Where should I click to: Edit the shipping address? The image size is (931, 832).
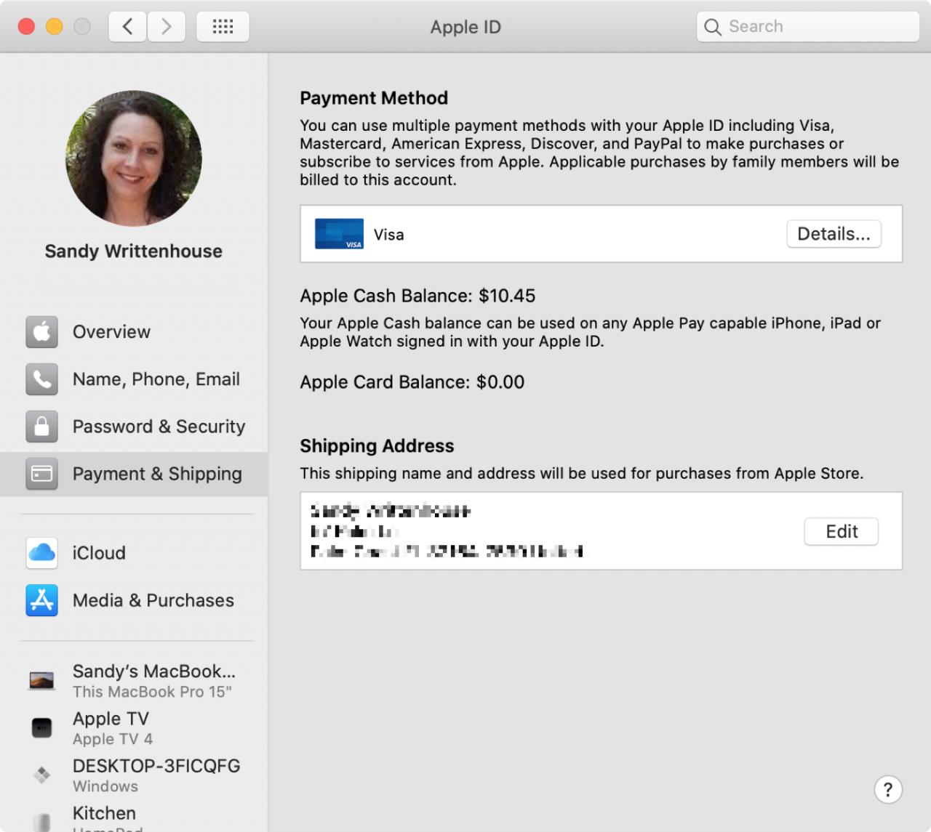pos(842,531)
